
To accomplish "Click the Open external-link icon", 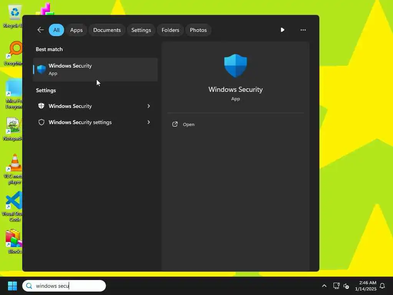I will click(175, 124).
